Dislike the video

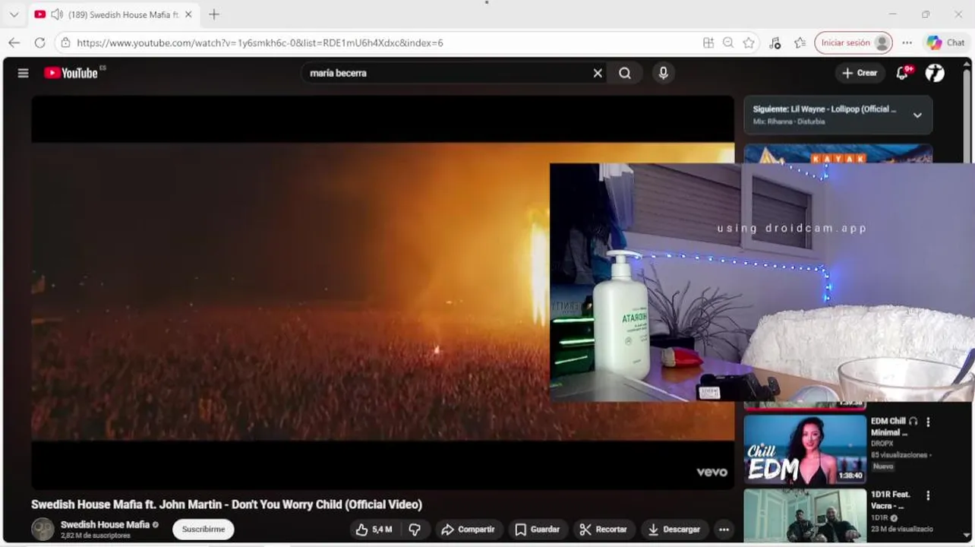coord(415,530)
